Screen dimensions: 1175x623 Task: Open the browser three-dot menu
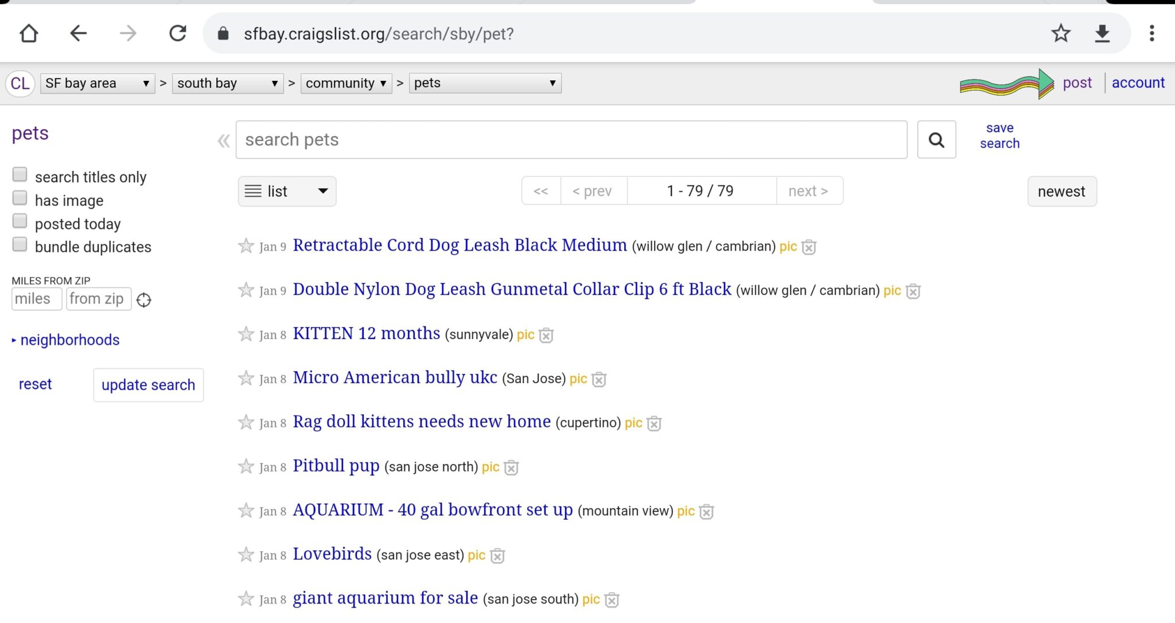click(1151, 33)
